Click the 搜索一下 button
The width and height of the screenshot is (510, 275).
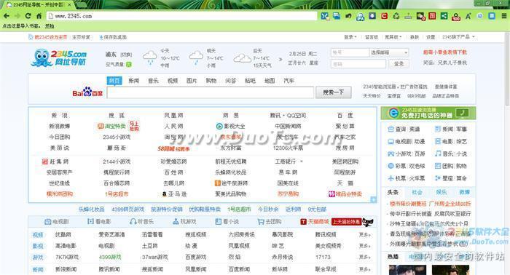click(334, 92)
